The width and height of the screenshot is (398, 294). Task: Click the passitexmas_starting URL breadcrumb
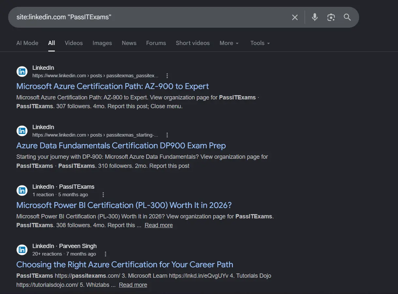click(x=95, y=135)
